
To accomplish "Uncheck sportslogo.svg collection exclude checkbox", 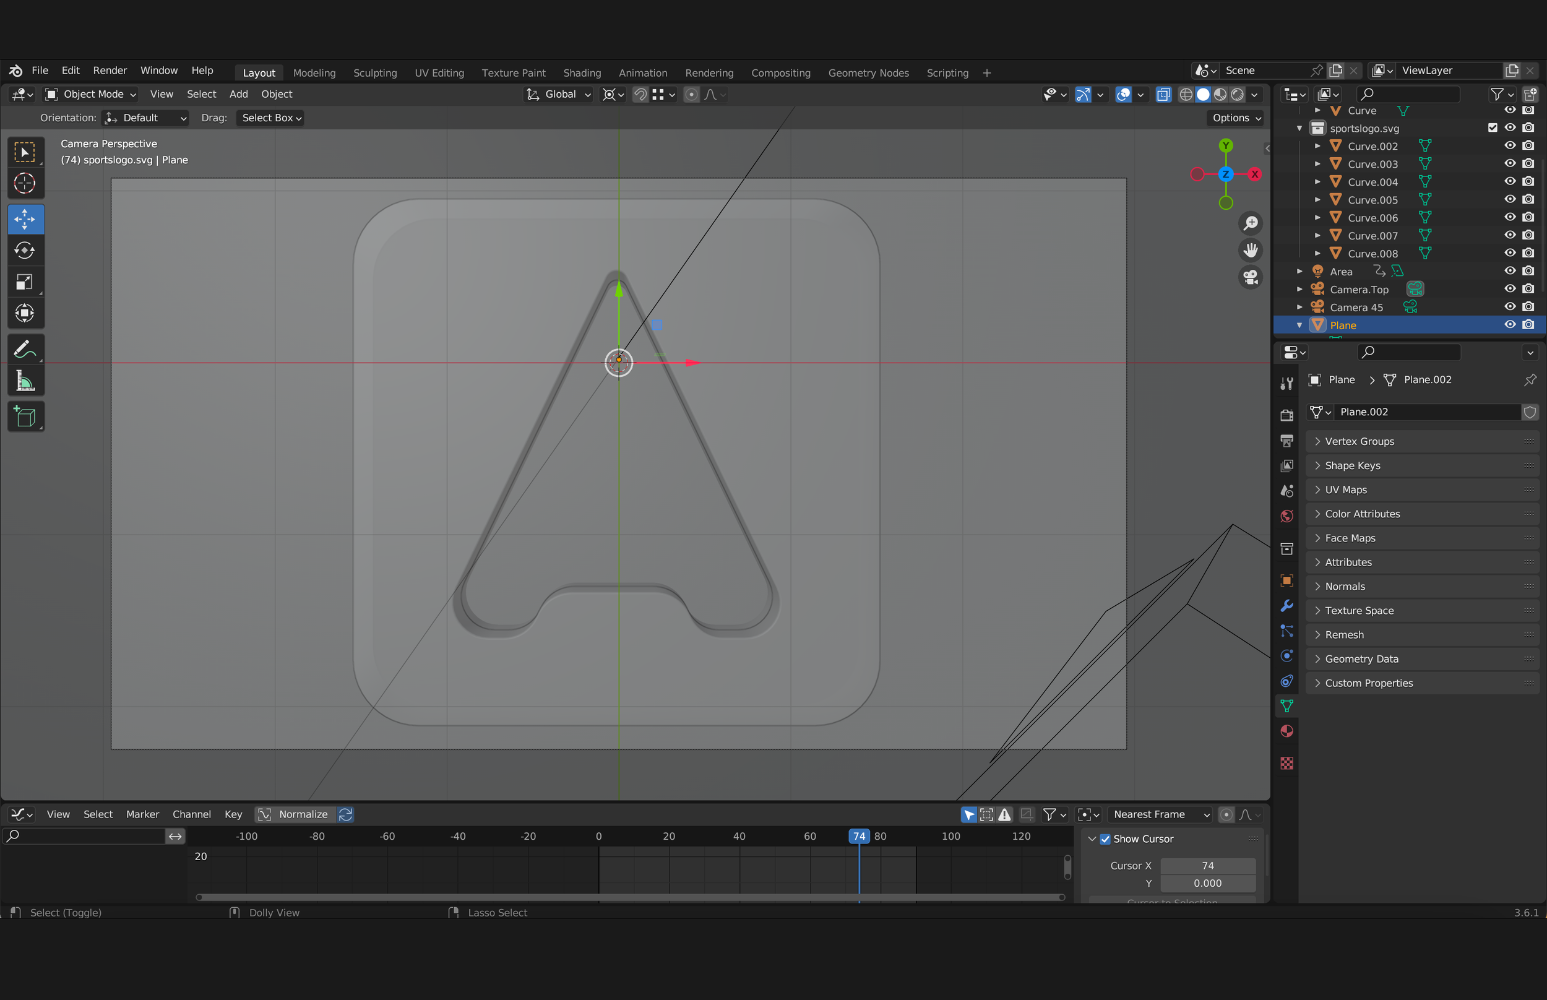I will (x=1493, y=128).
